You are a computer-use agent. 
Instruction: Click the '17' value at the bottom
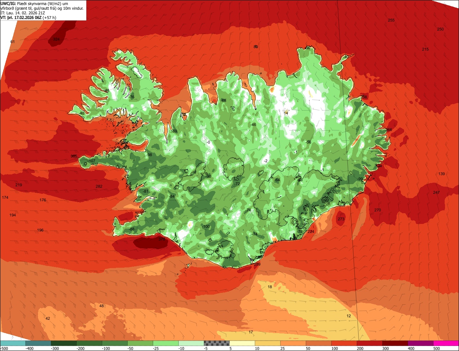pos(251,332)
